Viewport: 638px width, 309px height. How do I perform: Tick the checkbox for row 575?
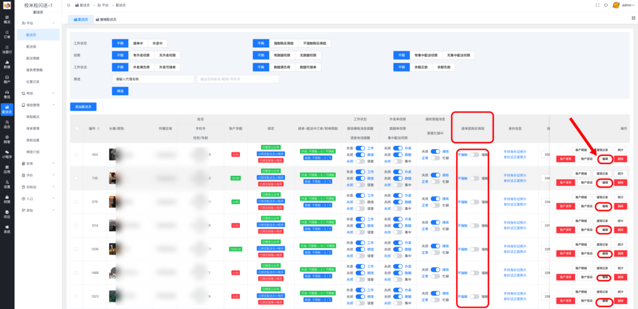(x=77, y=202)
